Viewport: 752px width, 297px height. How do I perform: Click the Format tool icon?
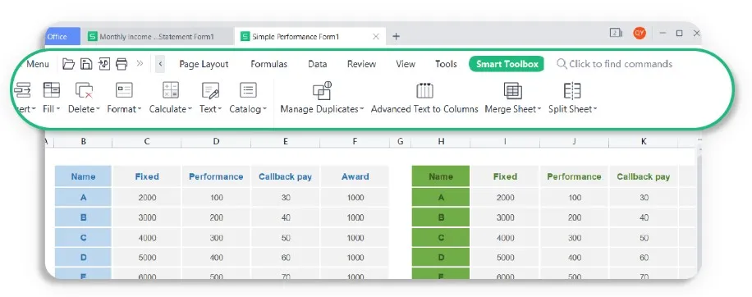point(124,90)
